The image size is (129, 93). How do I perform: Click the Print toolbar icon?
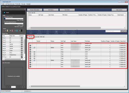point(31,32)
